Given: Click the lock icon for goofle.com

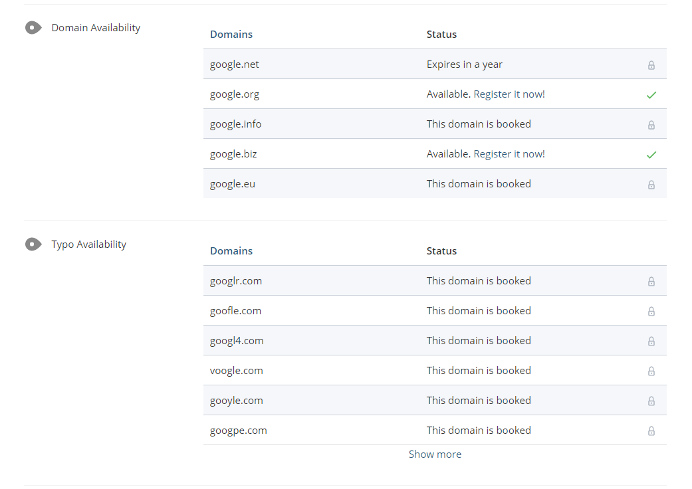Looking at the screenshot, I should point(651,312).
